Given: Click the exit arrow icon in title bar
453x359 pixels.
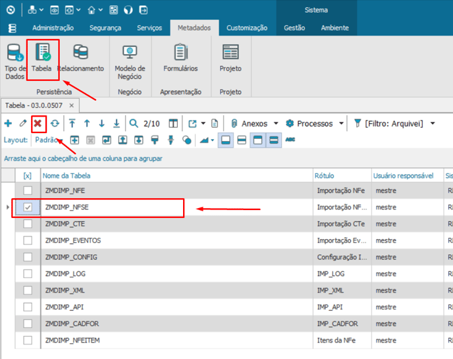Looking at the screenshot, I should (x=144, y=10).
